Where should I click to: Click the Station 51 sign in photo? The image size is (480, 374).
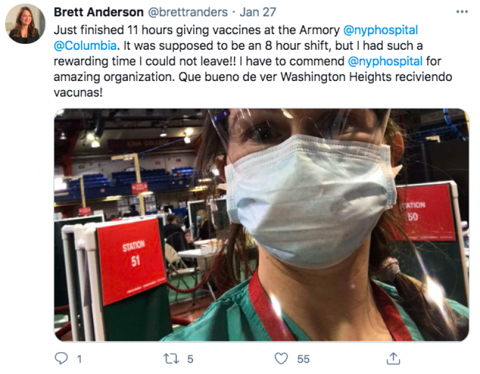click(131, 261)
